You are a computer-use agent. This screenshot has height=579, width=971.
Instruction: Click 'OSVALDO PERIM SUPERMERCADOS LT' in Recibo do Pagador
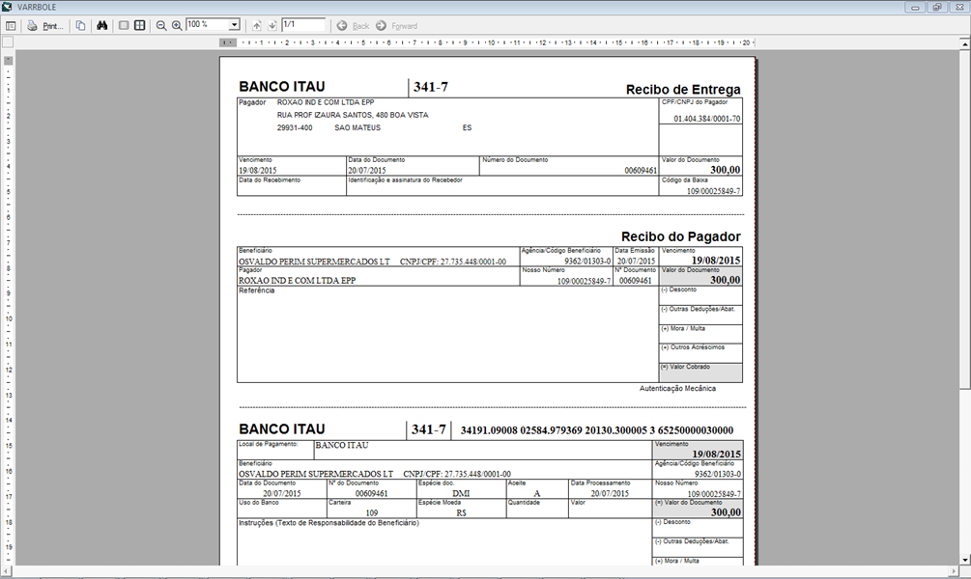point(314,262)
